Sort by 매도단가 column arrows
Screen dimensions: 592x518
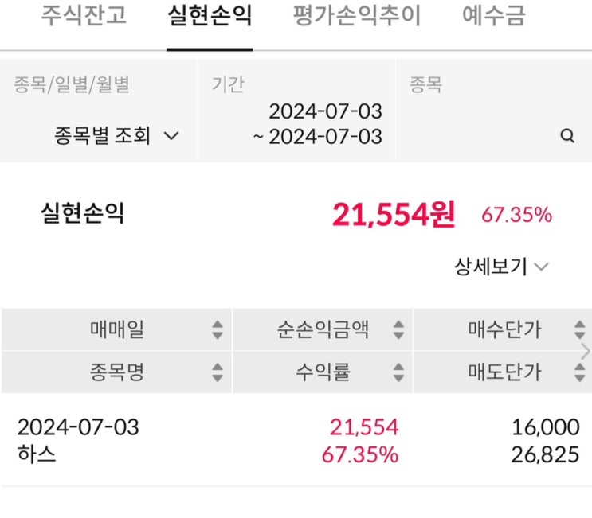[x=579, y=372]
